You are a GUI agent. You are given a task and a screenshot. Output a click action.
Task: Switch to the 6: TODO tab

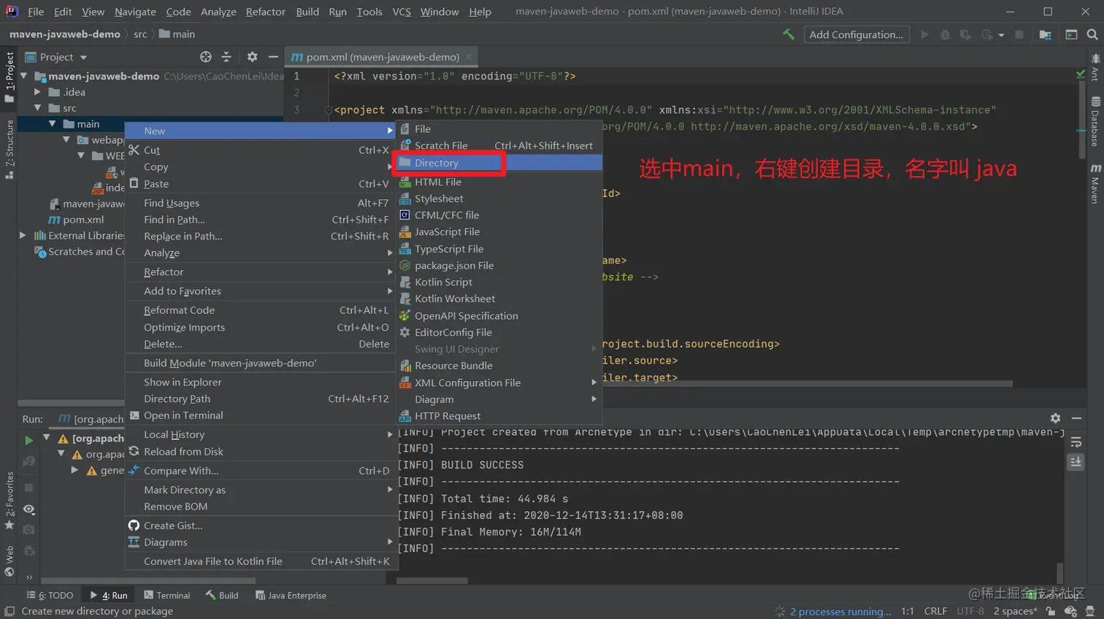point(50,596)
